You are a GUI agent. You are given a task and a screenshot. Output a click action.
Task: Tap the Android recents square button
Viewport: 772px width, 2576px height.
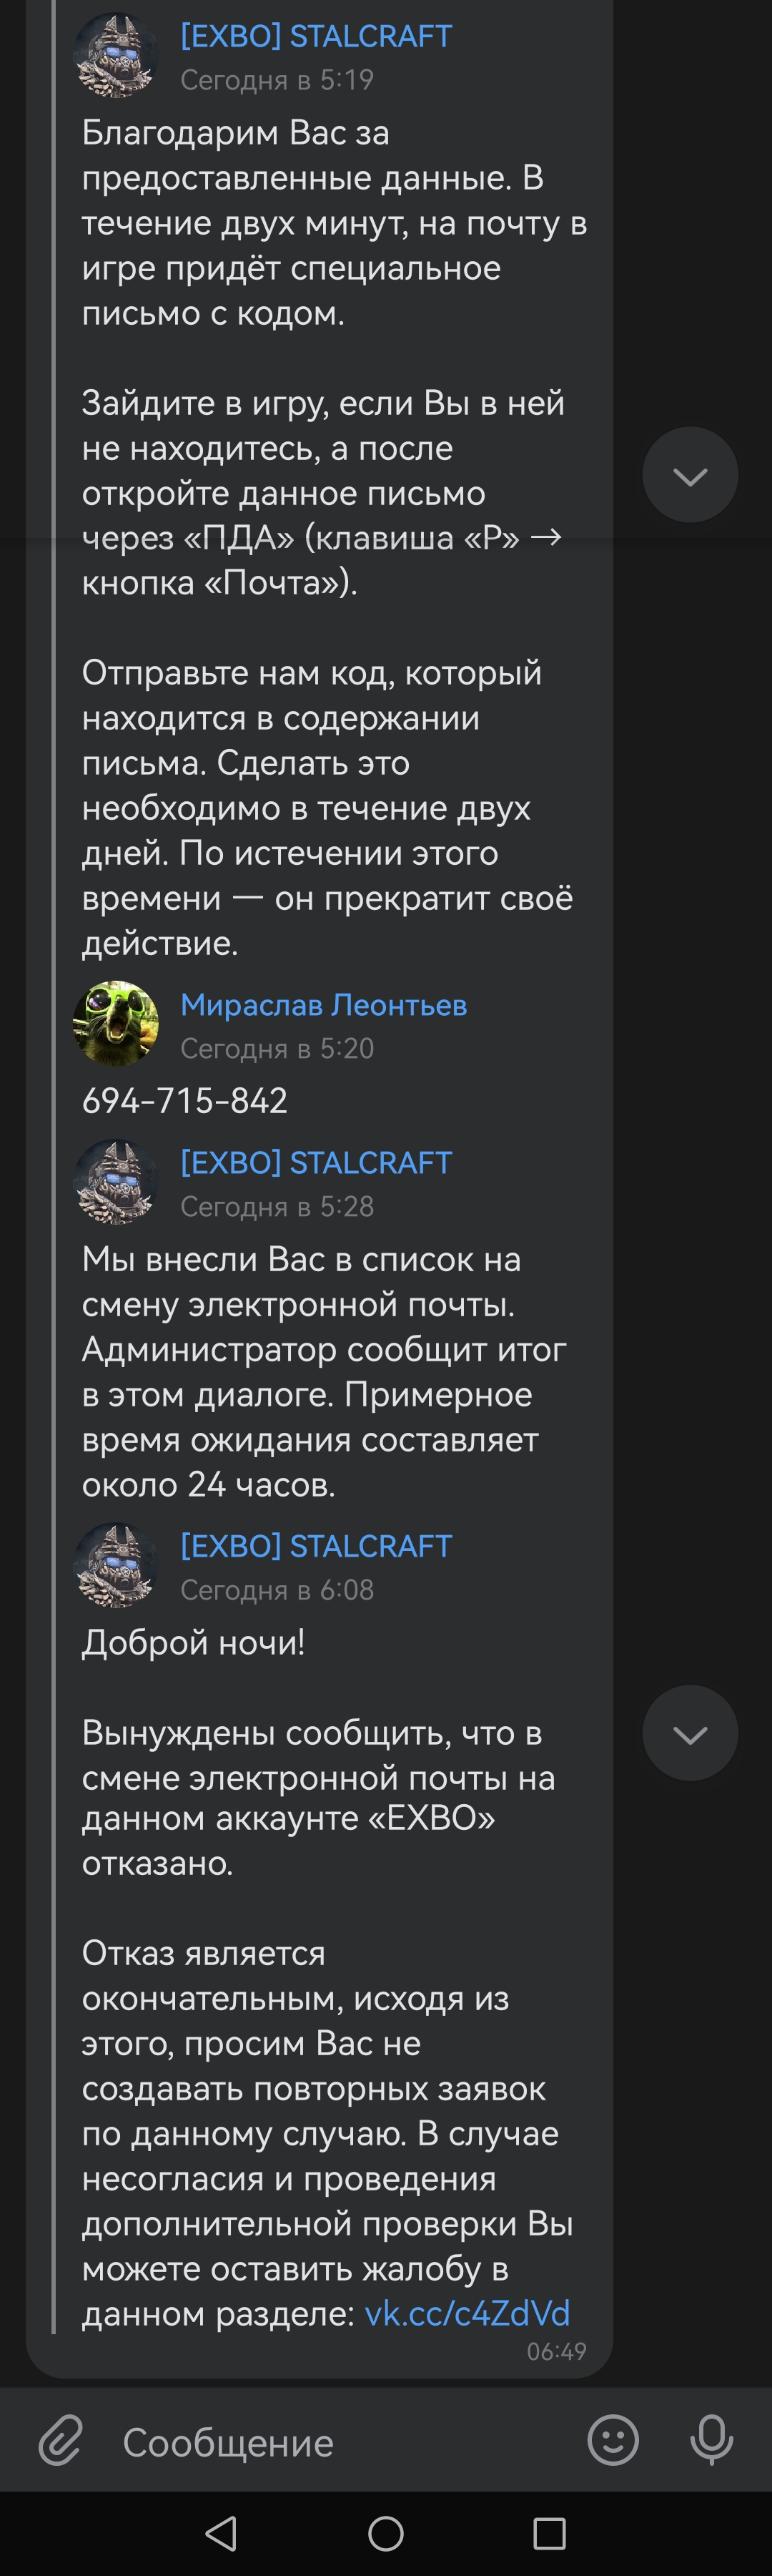click(549, 2533)
